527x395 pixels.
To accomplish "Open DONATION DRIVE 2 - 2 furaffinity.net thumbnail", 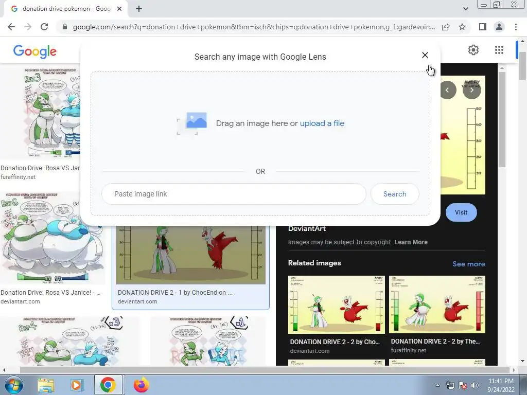I will point(437,304).
